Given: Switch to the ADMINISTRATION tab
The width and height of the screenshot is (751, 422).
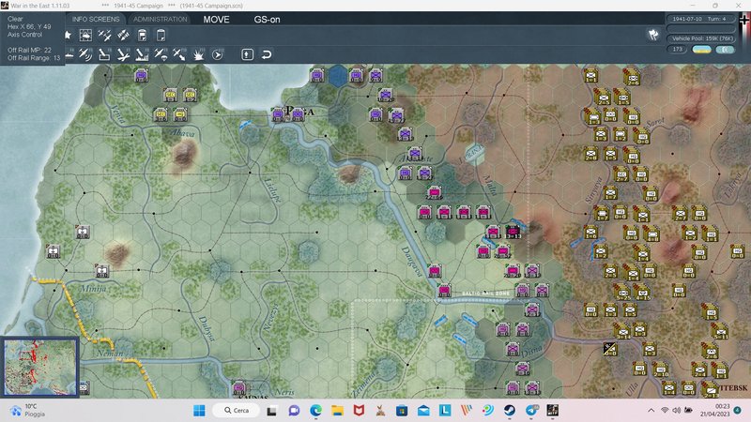Looking at the screenshot, I should click(x=160, y=19).
